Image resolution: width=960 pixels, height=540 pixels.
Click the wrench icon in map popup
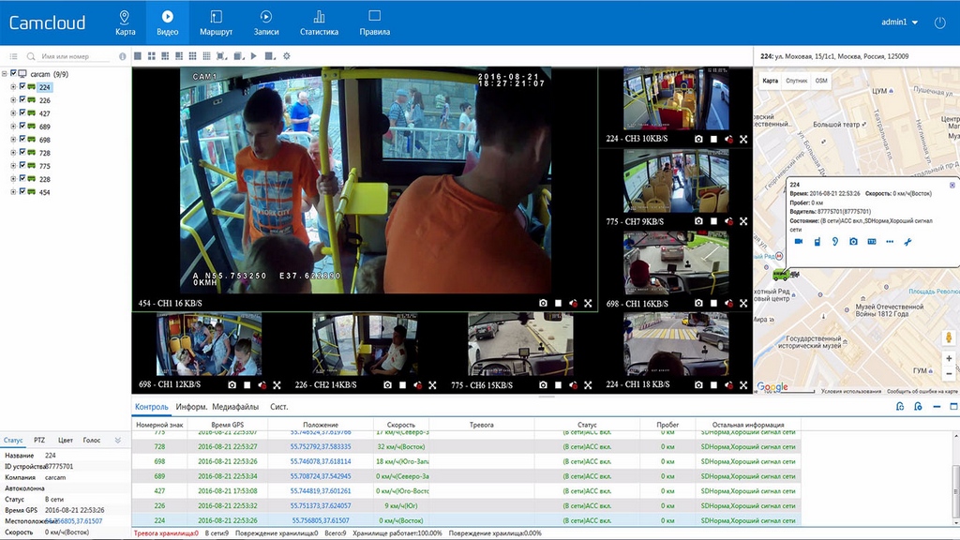click(907, 242)
